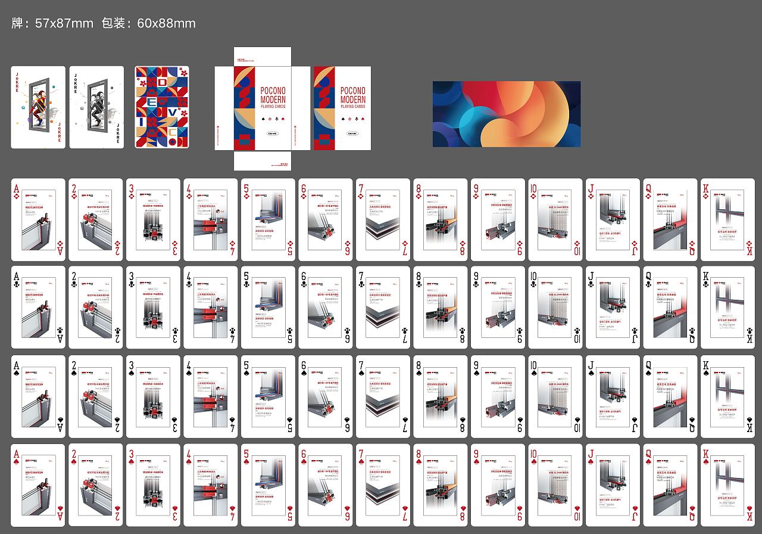Choose the 2 of Spades card
The height and width of the screenshot is (534, 762).
click(96, 396)
